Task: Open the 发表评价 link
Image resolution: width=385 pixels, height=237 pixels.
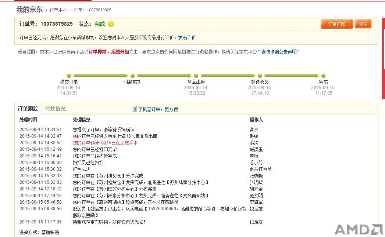Action: coord(187,37)
